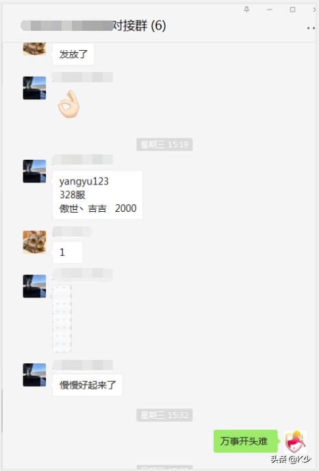The height and width of the screenshot is (471, 319).
Task: Open chat info via three-dots icon
Action: coord(311,28)
